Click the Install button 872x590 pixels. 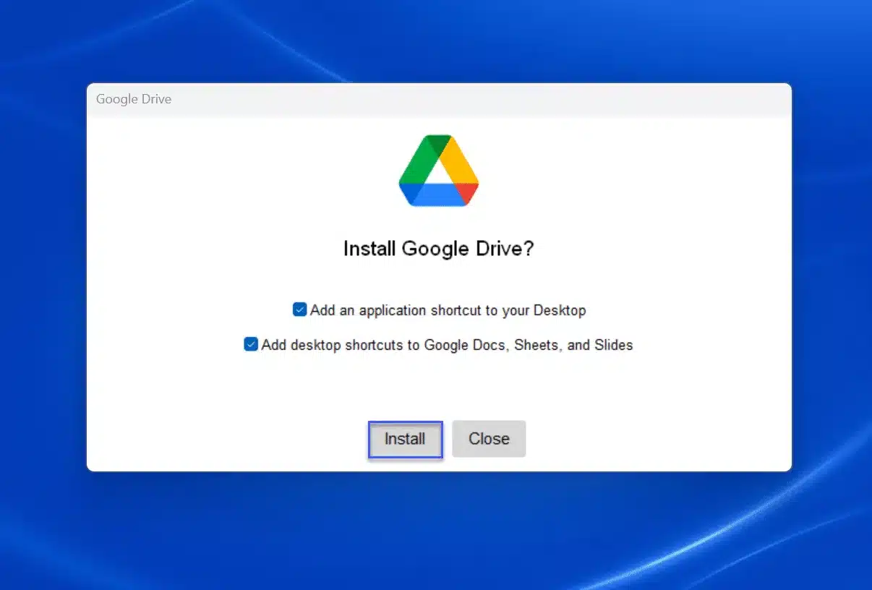pyautogui.click(x=405, y=439)
